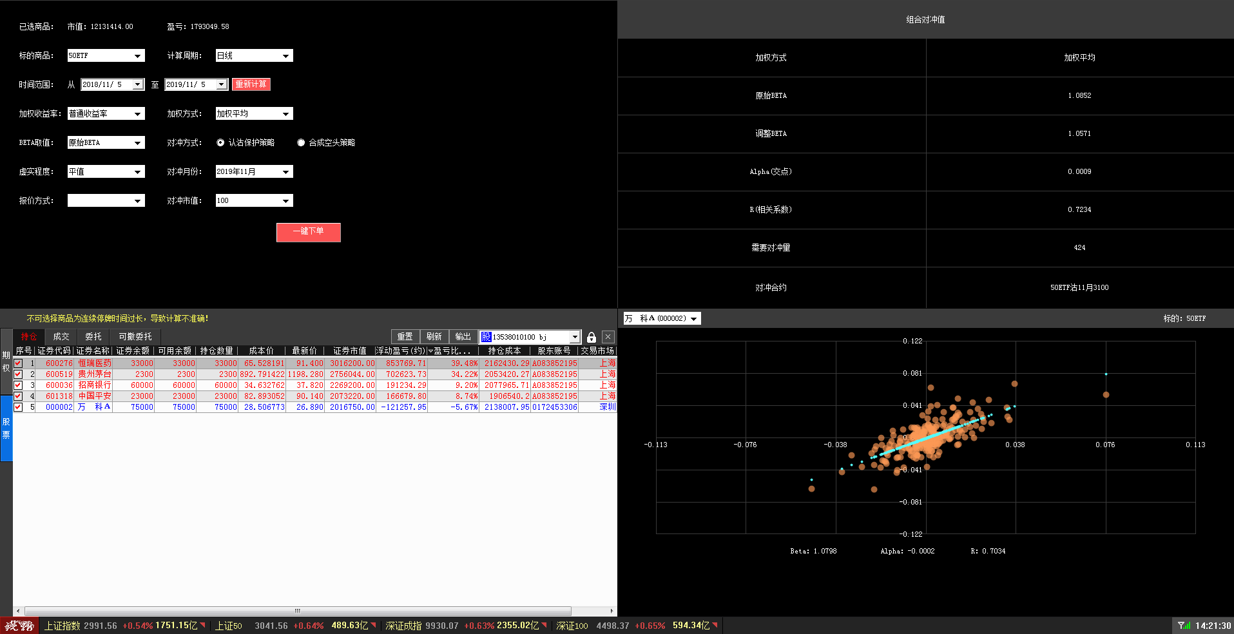Click the 股票 side tab on left edge

click(6, 428)
